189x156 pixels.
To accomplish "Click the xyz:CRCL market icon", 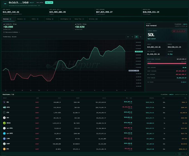I will tap(4, 128).
